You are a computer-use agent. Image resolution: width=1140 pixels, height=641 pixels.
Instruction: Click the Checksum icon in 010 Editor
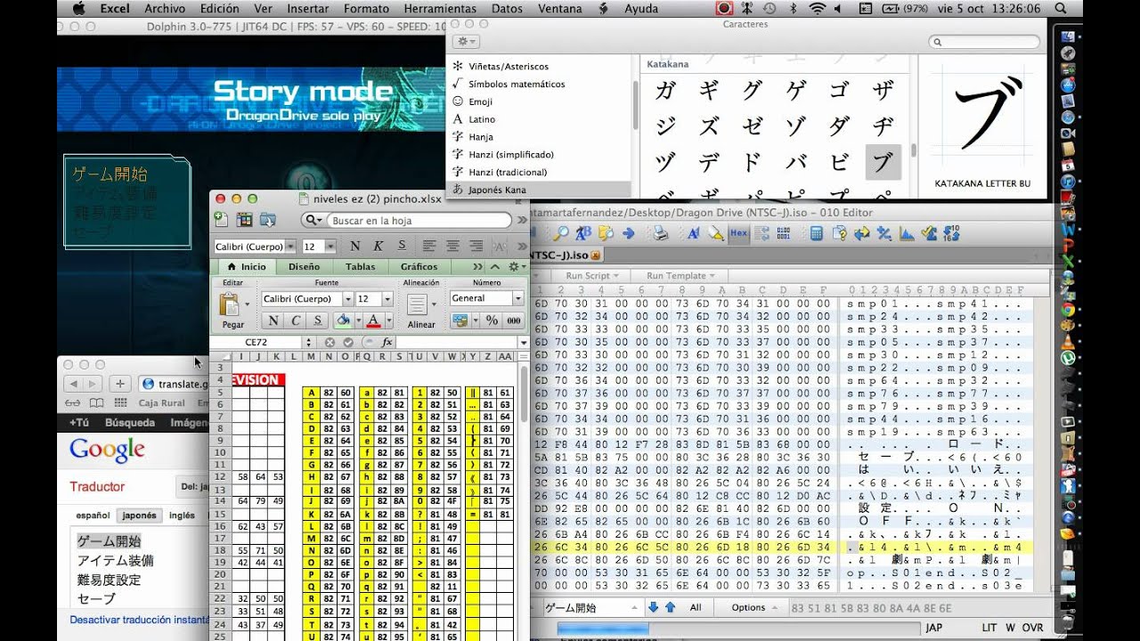(x=929, y=233)
